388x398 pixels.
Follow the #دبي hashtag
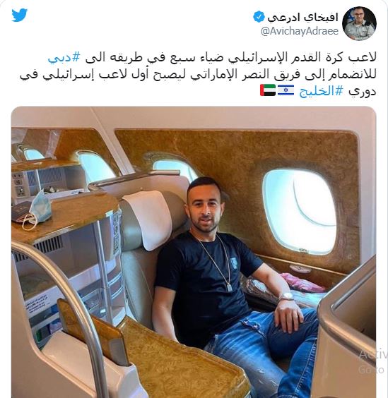(x=64, y=57)
